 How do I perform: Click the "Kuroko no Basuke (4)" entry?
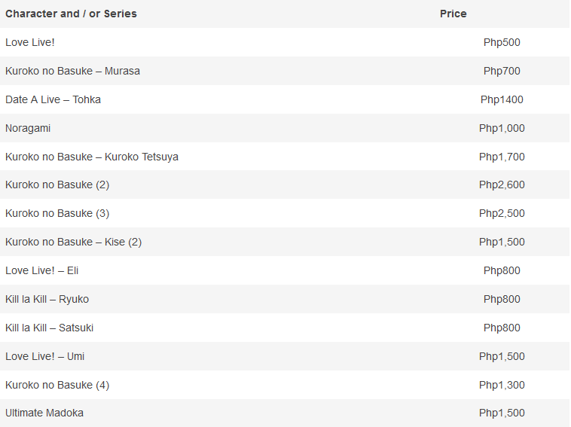click(57, 385)
